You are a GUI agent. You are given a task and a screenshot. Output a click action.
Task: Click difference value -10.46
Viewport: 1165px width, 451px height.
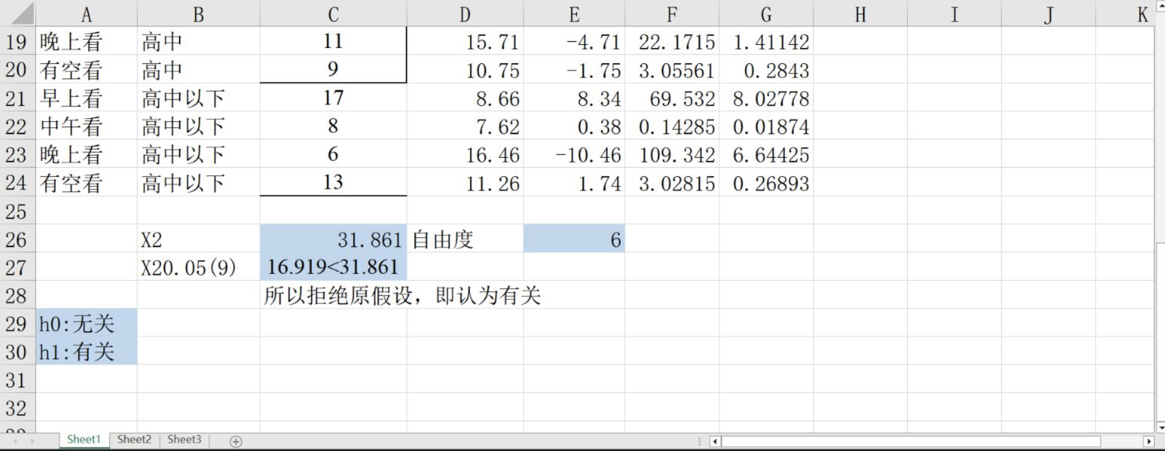574,155
